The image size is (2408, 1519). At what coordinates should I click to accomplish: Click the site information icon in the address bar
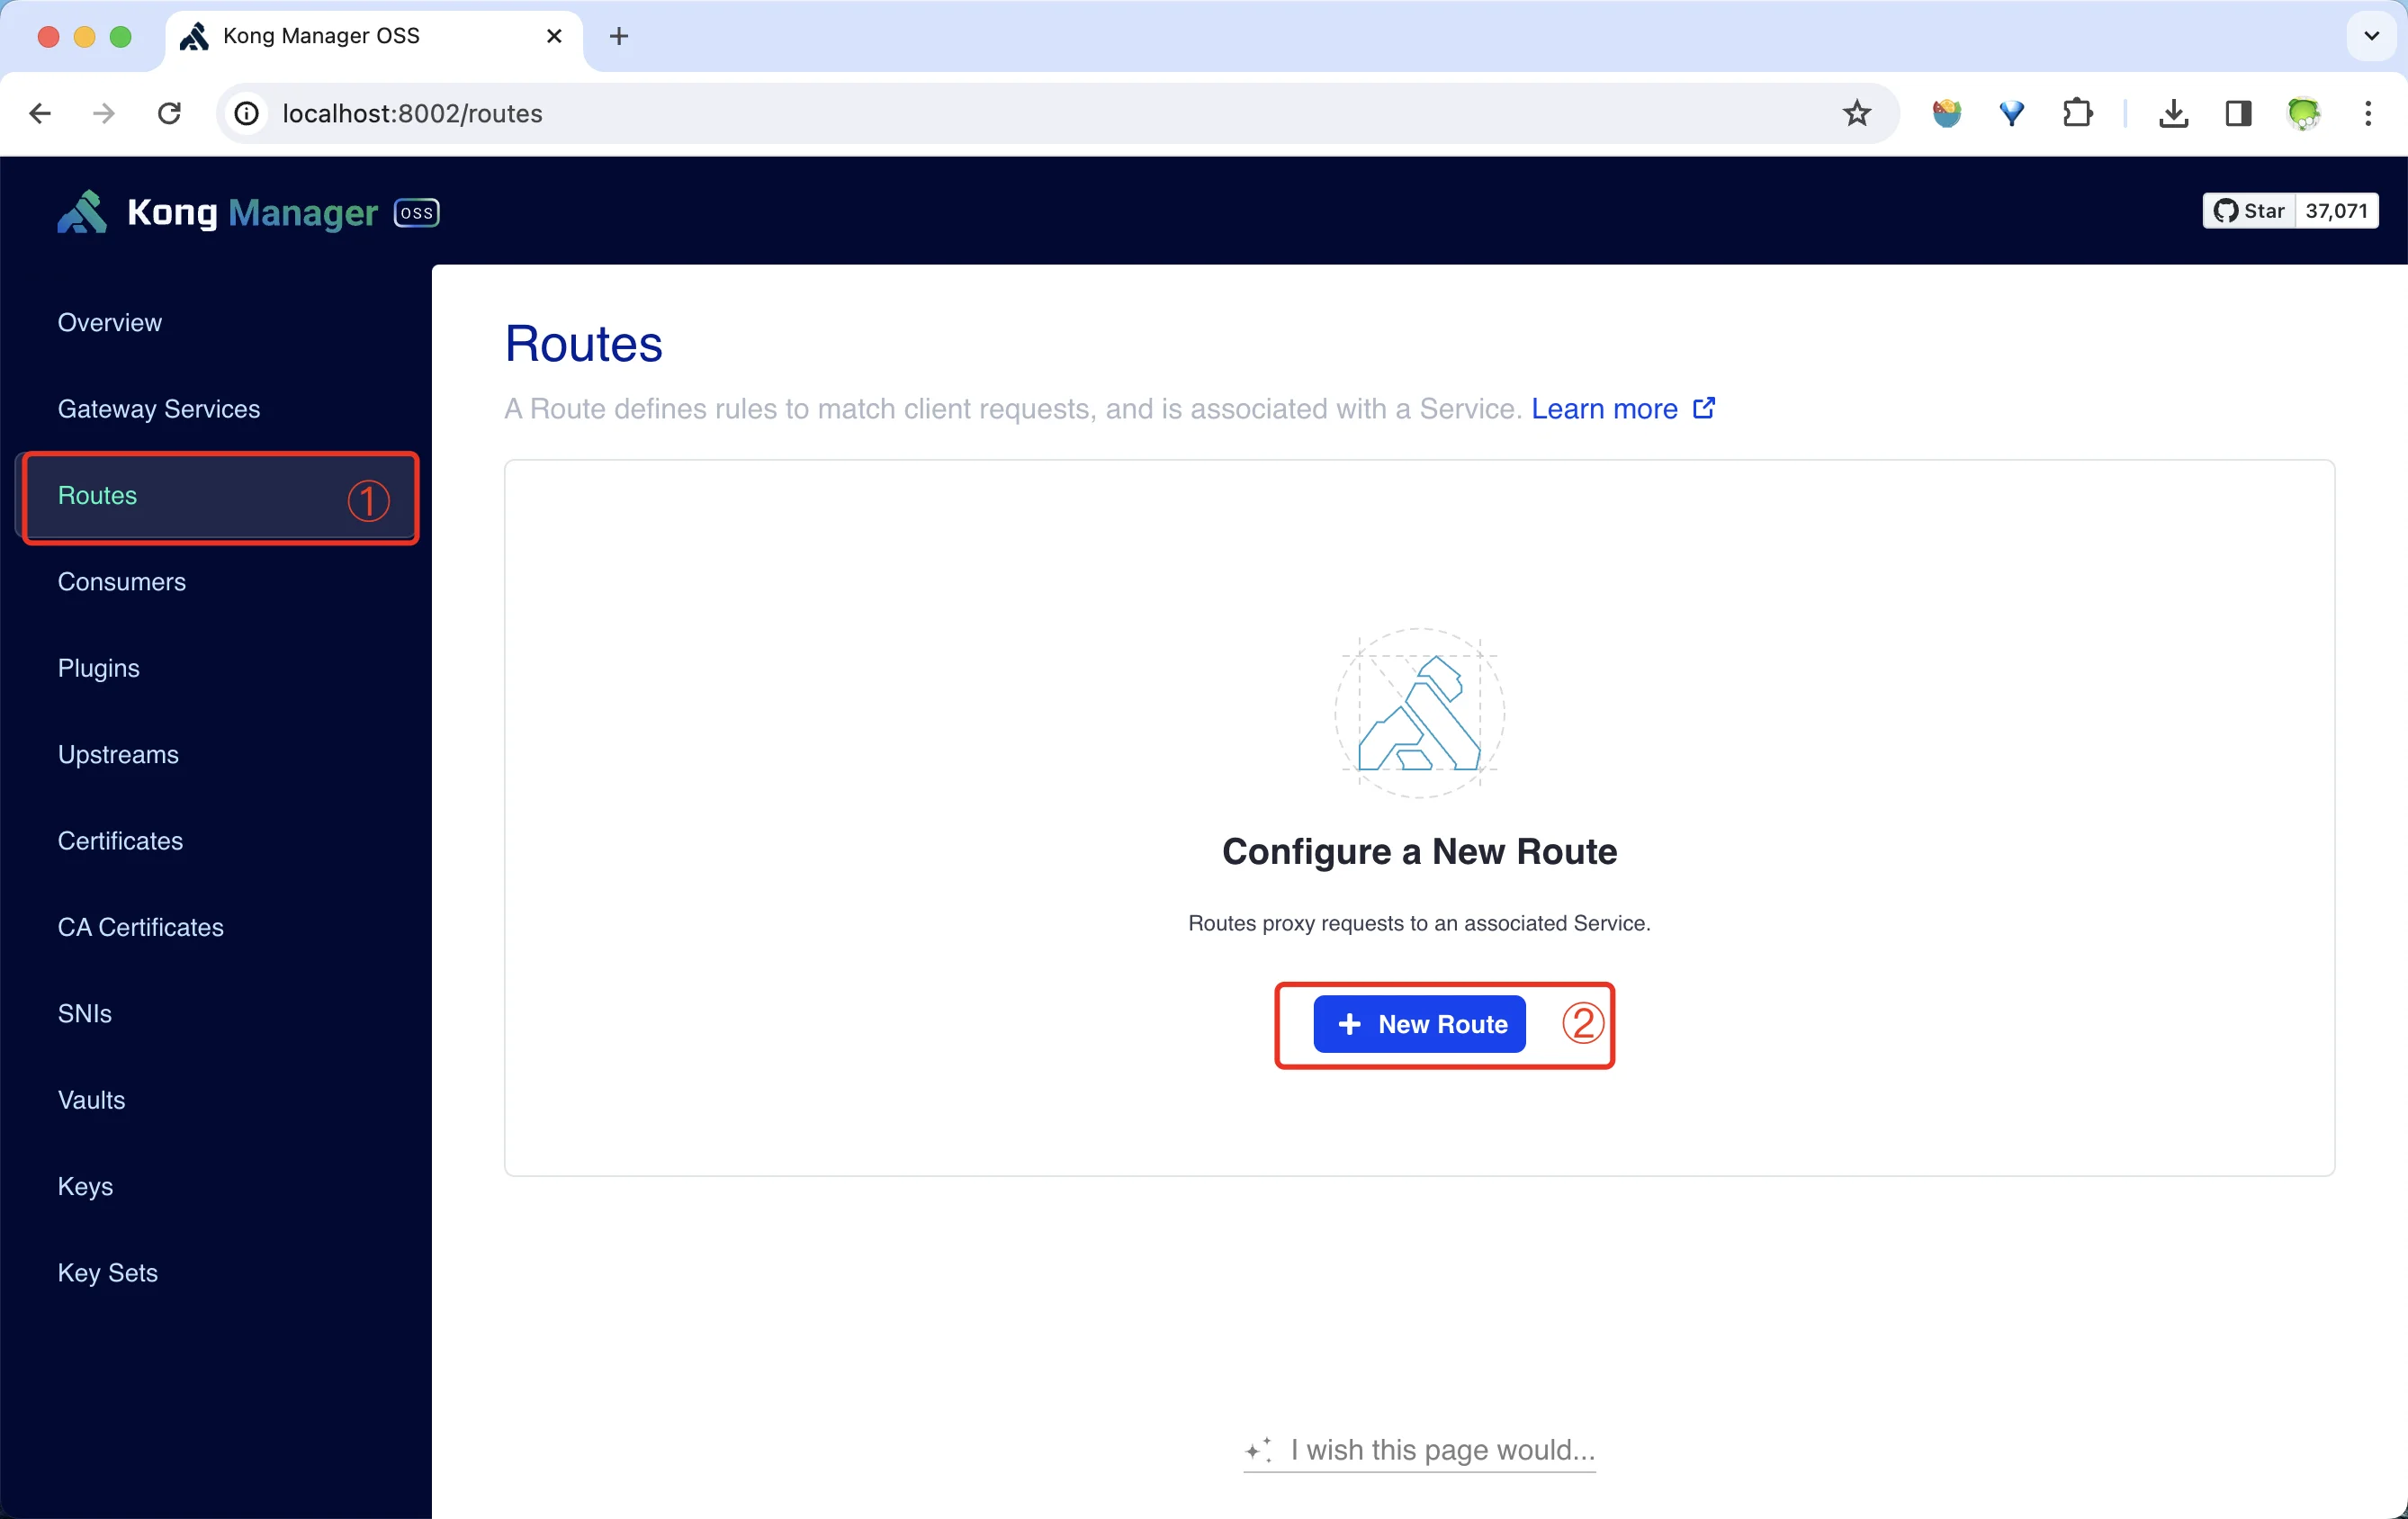(247, 113)
